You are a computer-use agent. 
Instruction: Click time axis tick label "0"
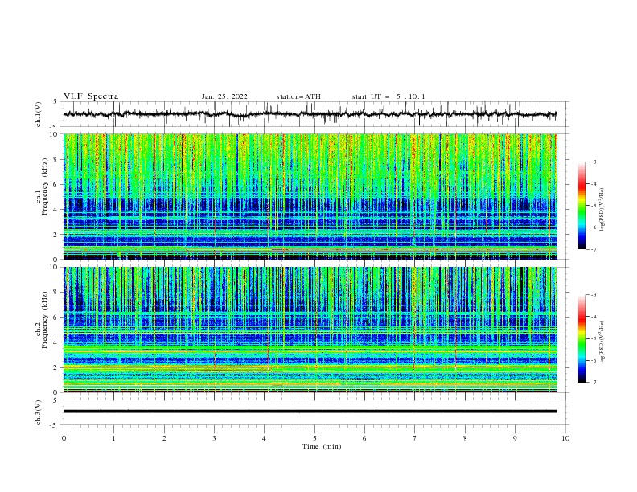[64, 438]
